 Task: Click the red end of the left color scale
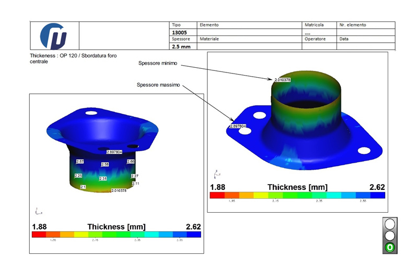coord(37,235)
